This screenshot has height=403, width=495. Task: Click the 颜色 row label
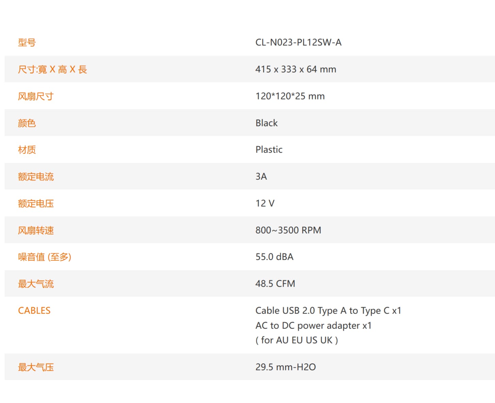[x=27, y=123]
